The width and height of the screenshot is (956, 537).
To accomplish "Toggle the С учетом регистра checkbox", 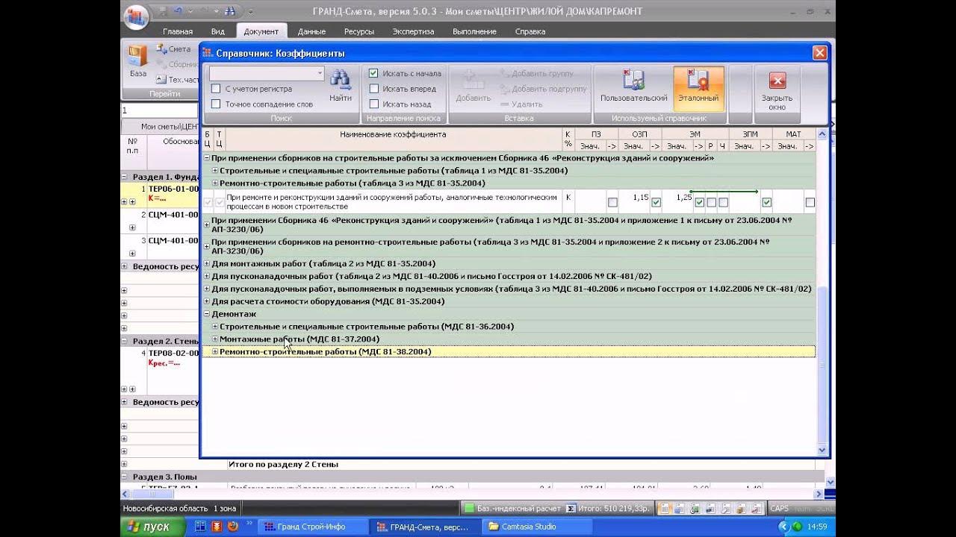I will click(x=216, y=89).
